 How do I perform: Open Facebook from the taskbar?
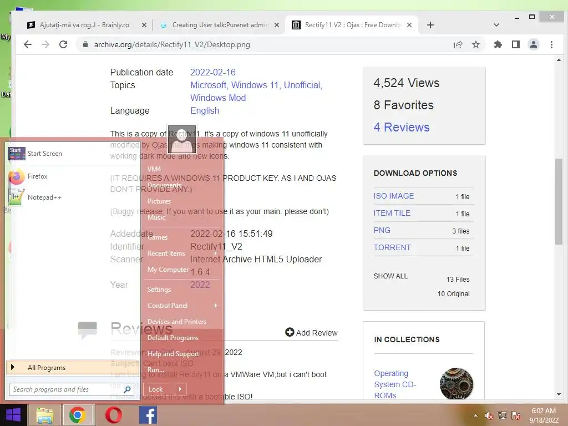(x=148, y=415)
